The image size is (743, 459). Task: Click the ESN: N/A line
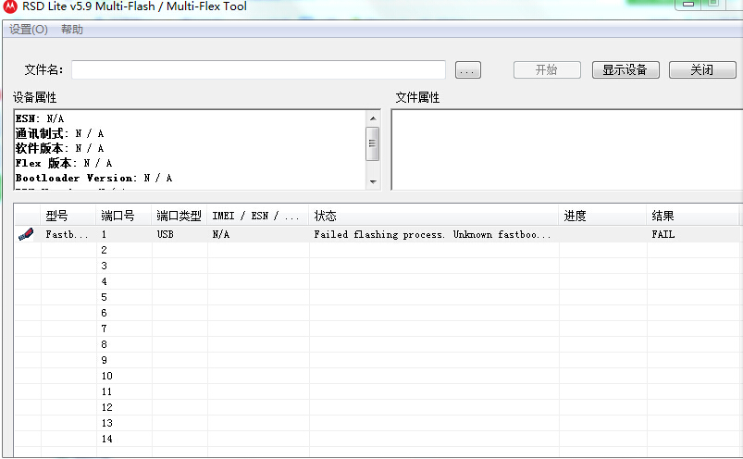point(40,118)
